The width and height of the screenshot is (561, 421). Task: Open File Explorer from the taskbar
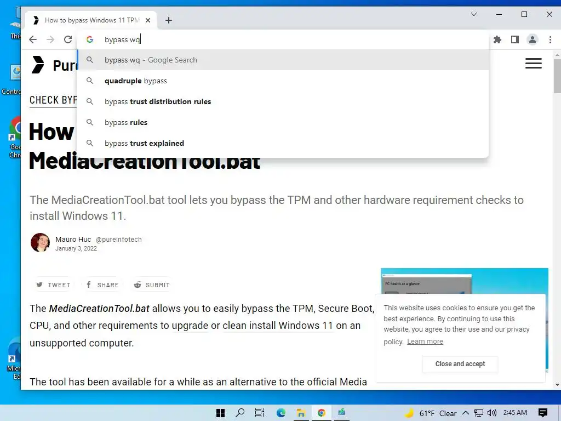click(301, 413)
